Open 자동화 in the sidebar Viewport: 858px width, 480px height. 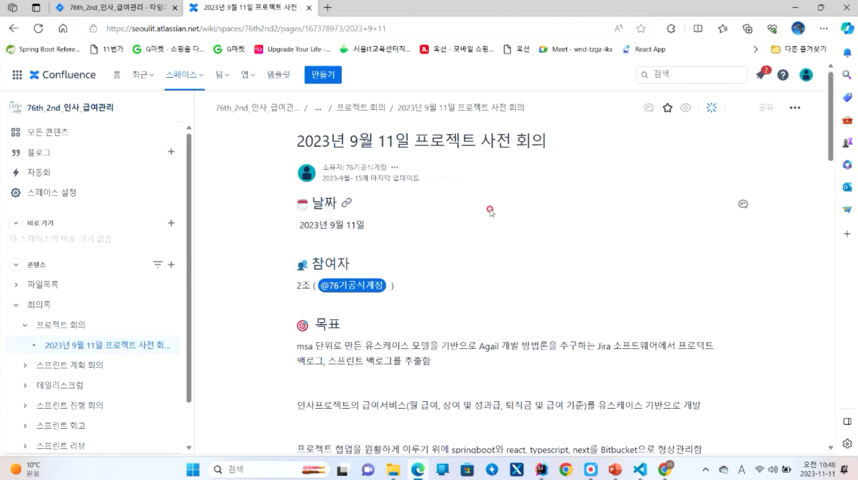click(39, 172)
